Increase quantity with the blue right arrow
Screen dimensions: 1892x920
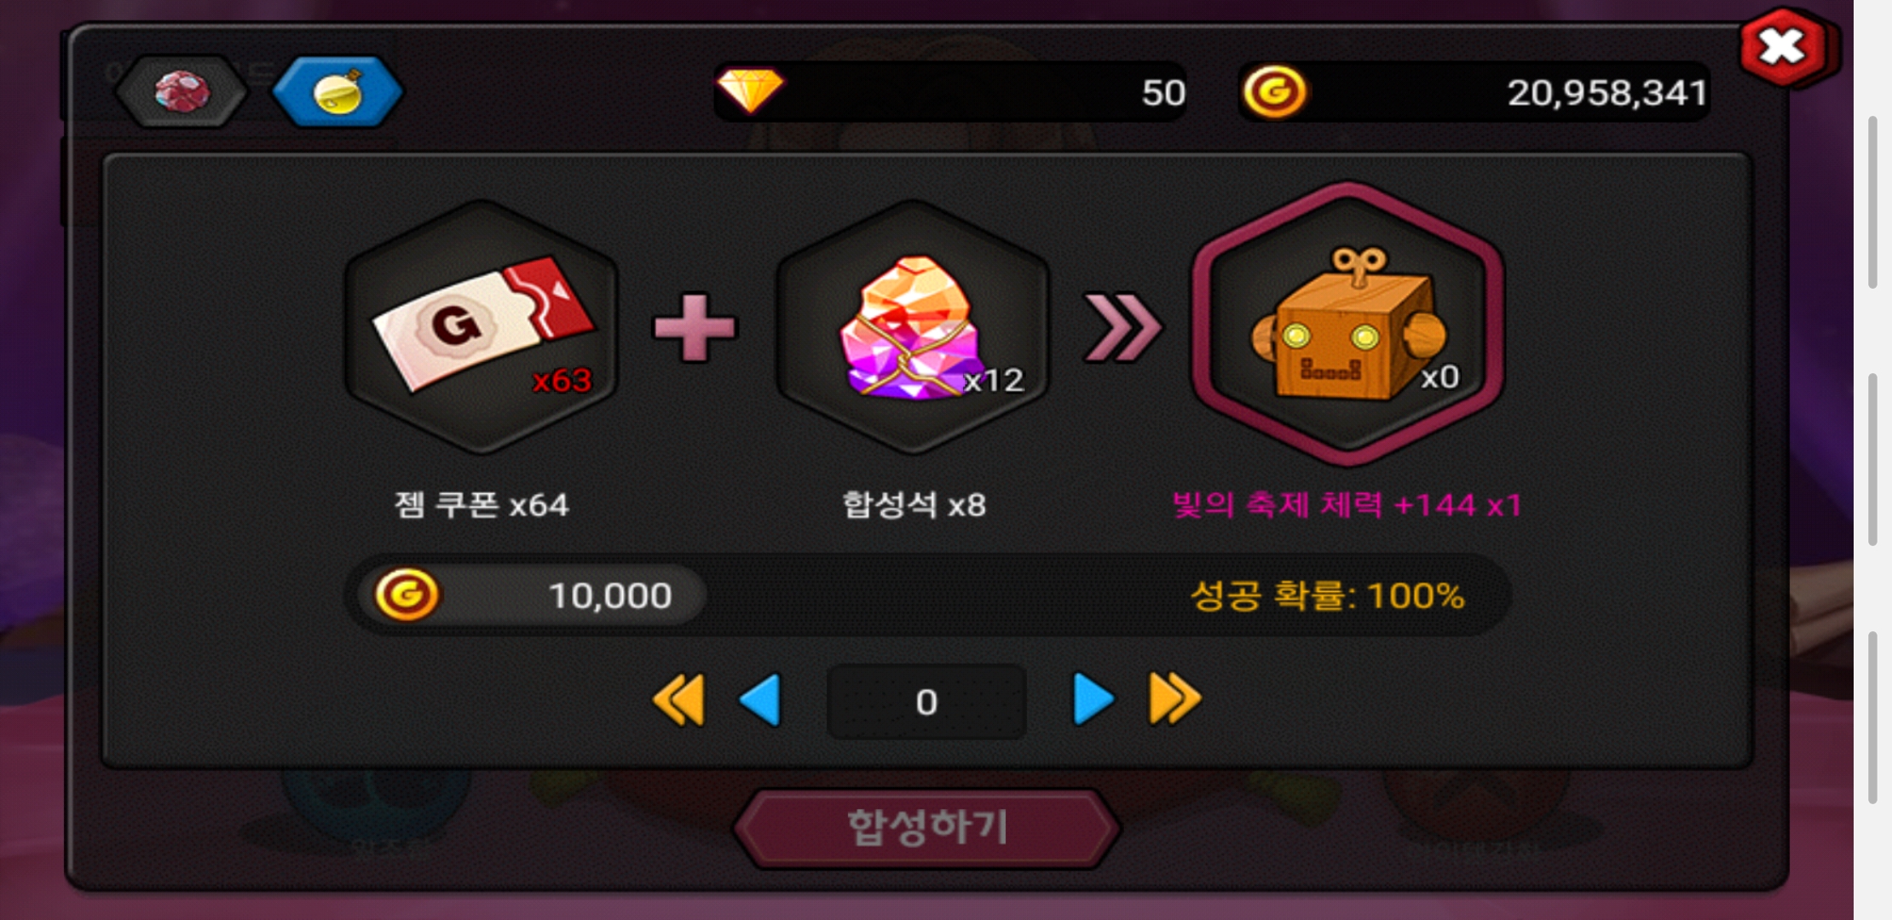tap(1093, 699)
